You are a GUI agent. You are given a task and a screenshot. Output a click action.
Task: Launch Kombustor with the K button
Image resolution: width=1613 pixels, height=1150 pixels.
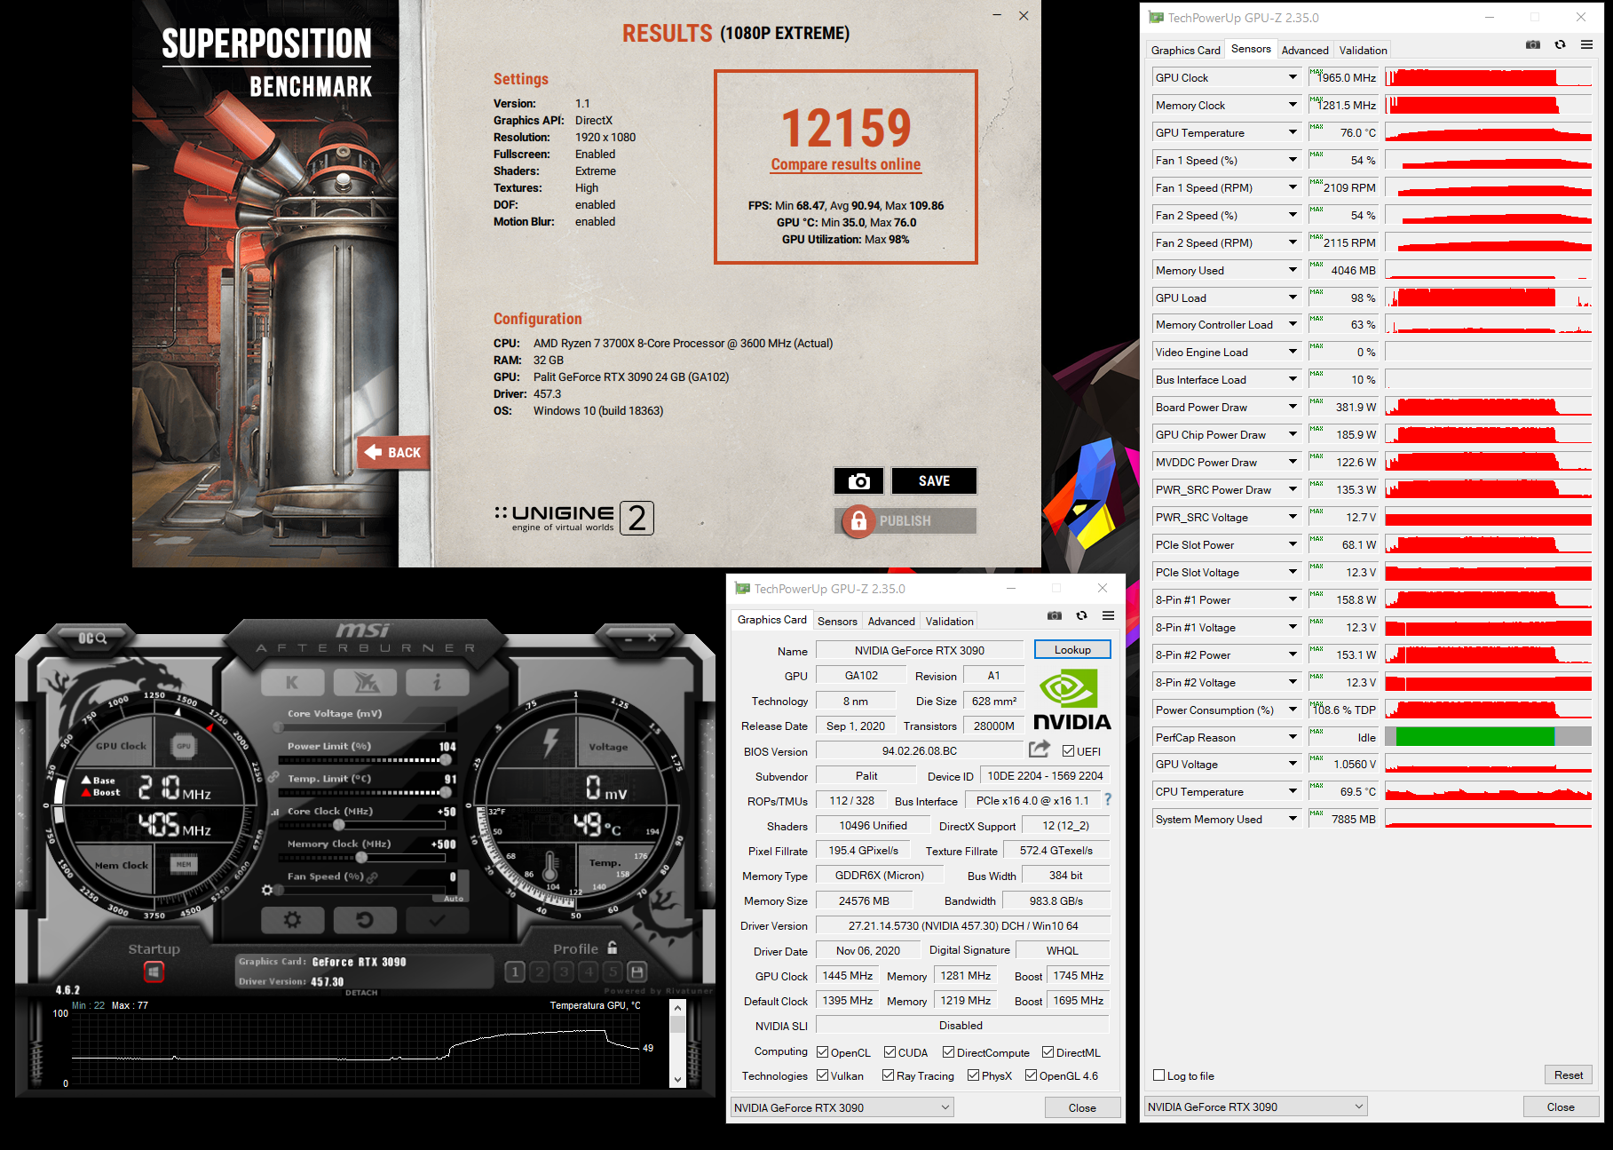coord(292,682)
